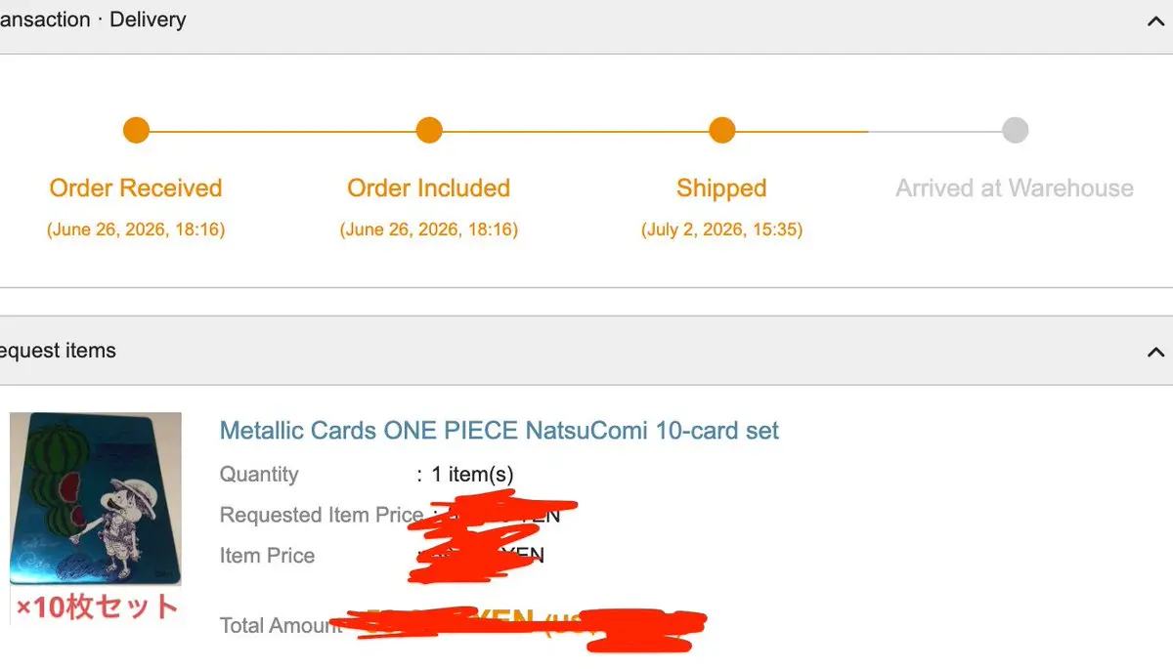Click the Requested Item Price label
This screenshot has width=1173, height=669.
point(322,515)
